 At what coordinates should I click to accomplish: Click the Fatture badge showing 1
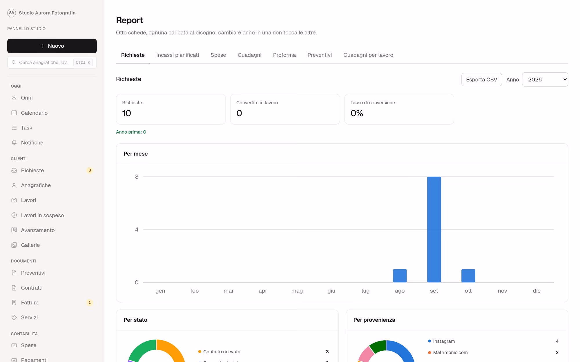click(90, 303)
